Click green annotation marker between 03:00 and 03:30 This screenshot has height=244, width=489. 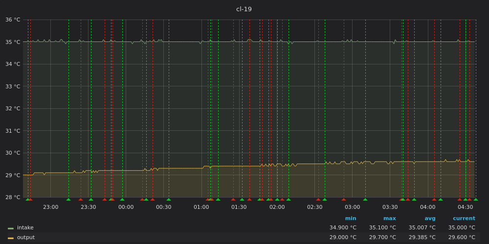[365, 199]
